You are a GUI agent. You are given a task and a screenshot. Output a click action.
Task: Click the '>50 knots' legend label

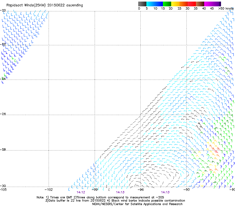[x=226, y=9]
